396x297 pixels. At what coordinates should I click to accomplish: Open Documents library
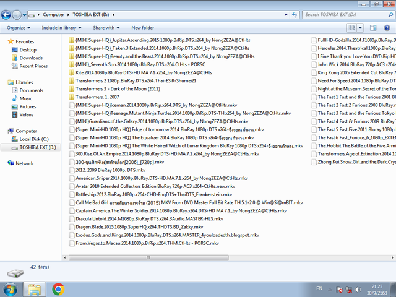click(x=32, y=90)
